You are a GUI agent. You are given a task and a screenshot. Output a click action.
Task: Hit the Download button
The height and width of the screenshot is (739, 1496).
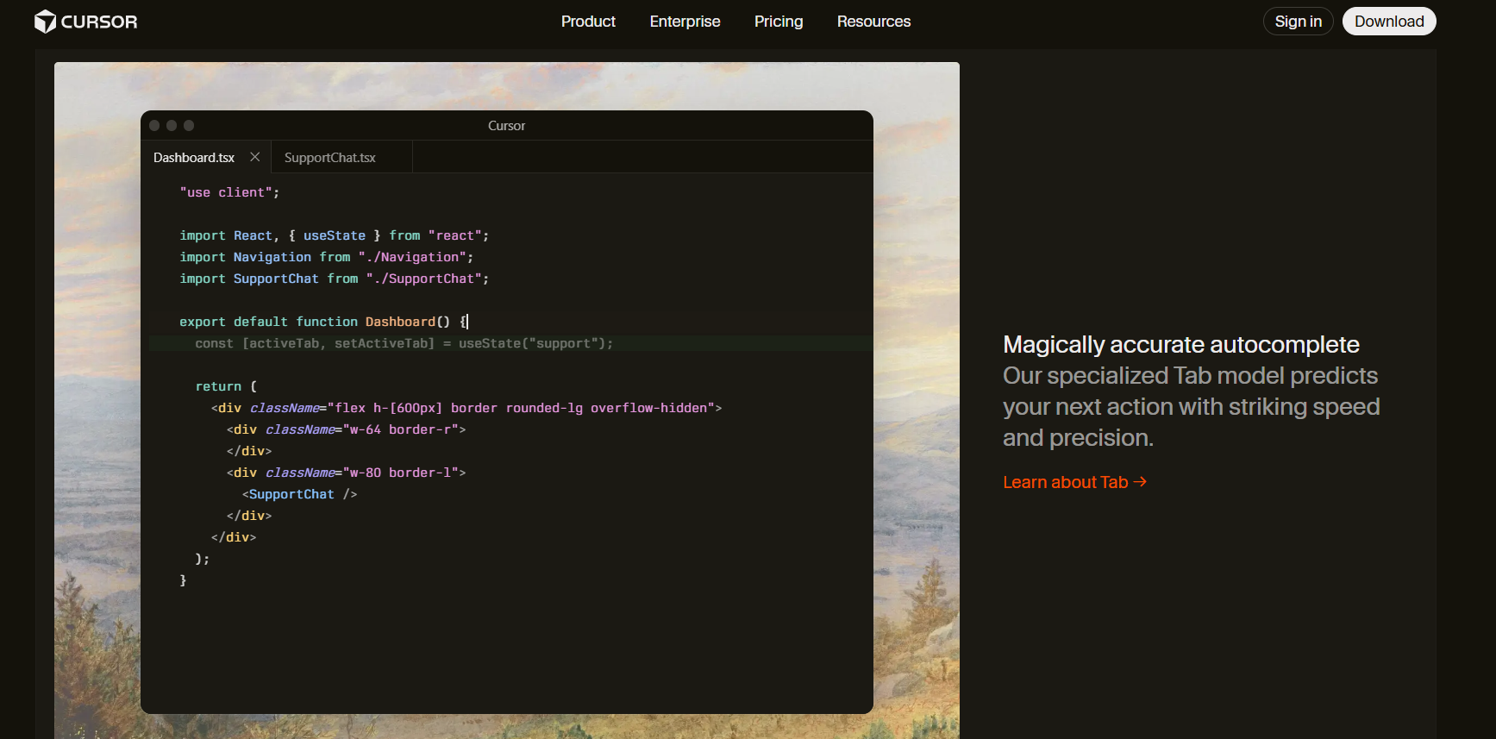click(x=1388, y=22)
